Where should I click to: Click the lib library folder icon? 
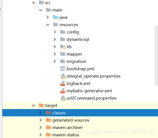(x=63, y=47)
